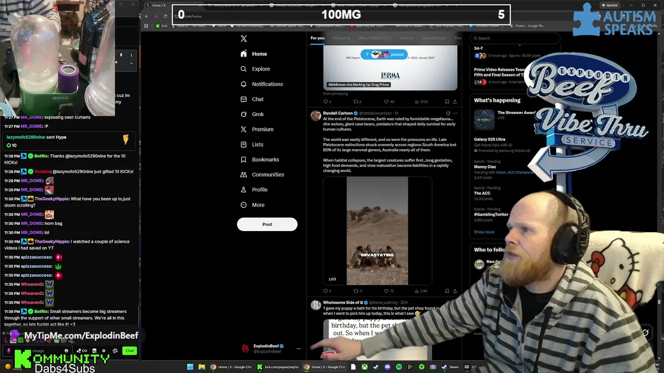This screenshot has width=664, height=373.
Task: Like the PhRMA post with 48 likes
Action: [386, 102]
